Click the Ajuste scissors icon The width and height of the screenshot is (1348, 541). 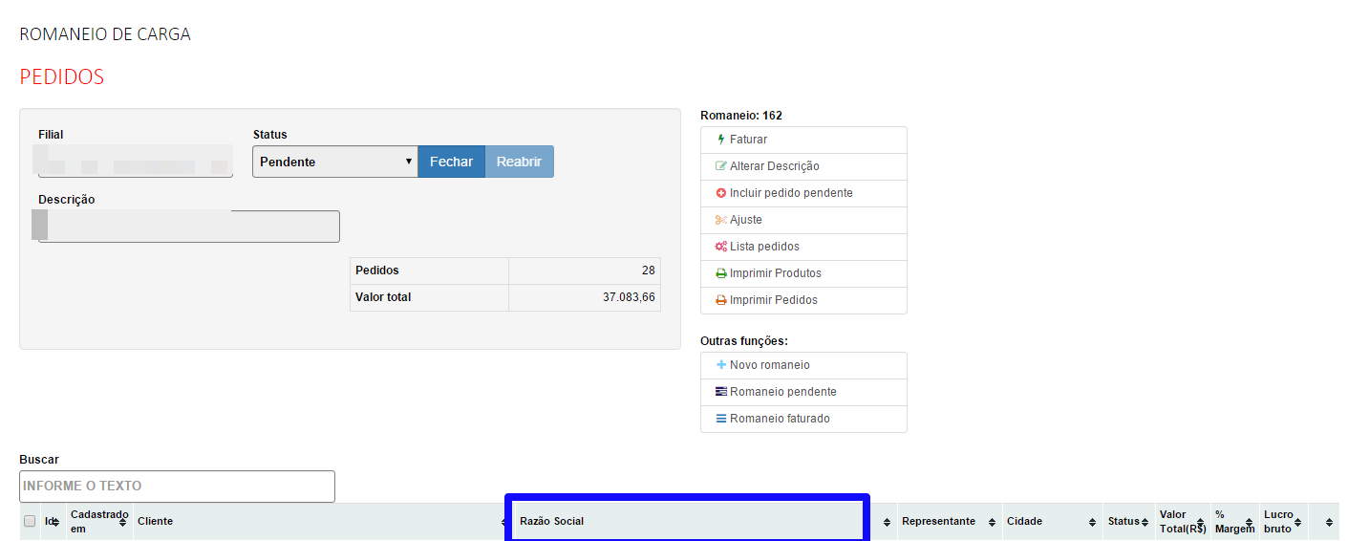[721, 220]
